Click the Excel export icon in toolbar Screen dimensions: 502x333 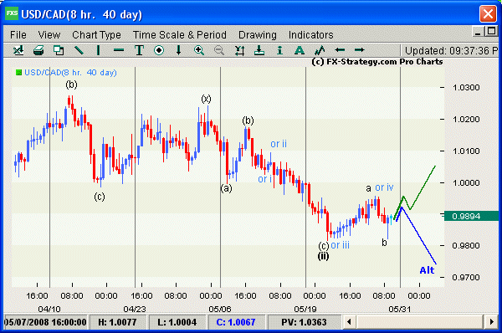(18, 50)
